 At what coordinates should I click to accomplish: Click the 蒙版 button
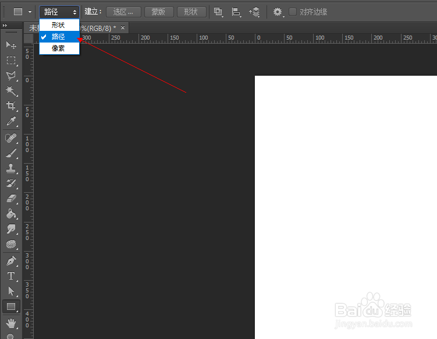click(x=159, y=12)
